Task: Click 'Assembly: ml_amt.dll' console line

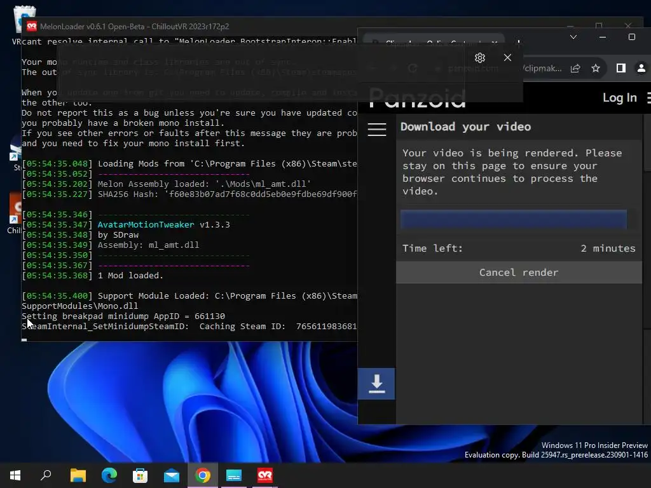Action: pyautogui.click(x=148, y=245)
